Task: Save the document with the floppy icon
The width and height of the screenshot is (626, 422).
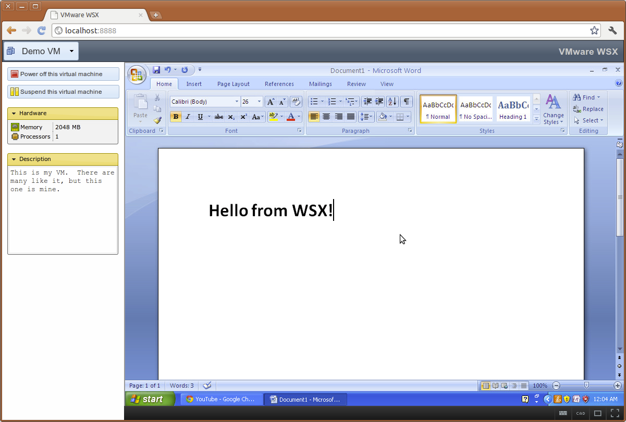Action: coord(156,69)
